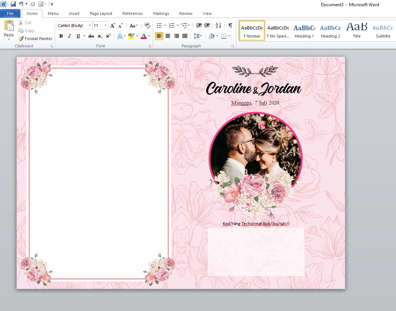Open the font color dropdown arrow
This screenshot has width=396, height=311.
click(x=150, y=36)
